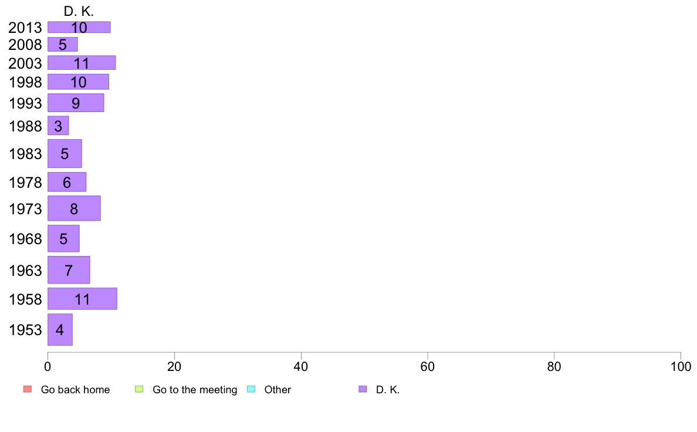Click the 1958 bar labeled 11
This screenshot has width=697, height=432.
(x=82, y=299)
